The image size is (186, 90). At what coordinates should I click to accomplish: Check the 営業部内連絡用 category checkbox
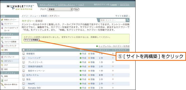point(24,66)
